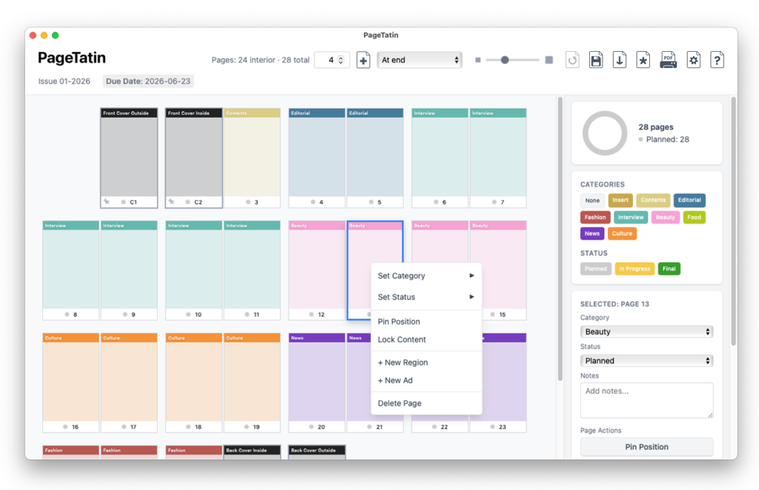This screenshot has height=490, width=759.
Task: Click the sidebar vertical scrollbar
Action: (733, 221)
